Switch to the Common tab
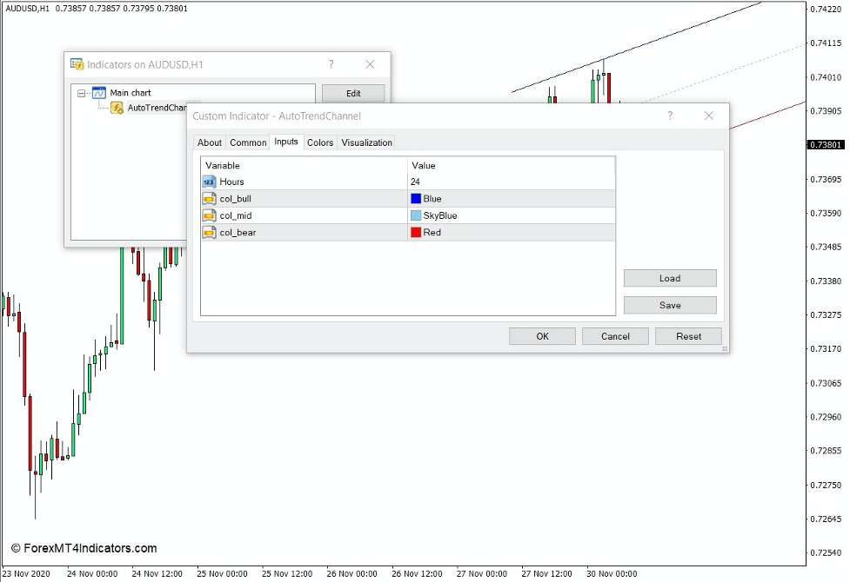 pos(248,142)
